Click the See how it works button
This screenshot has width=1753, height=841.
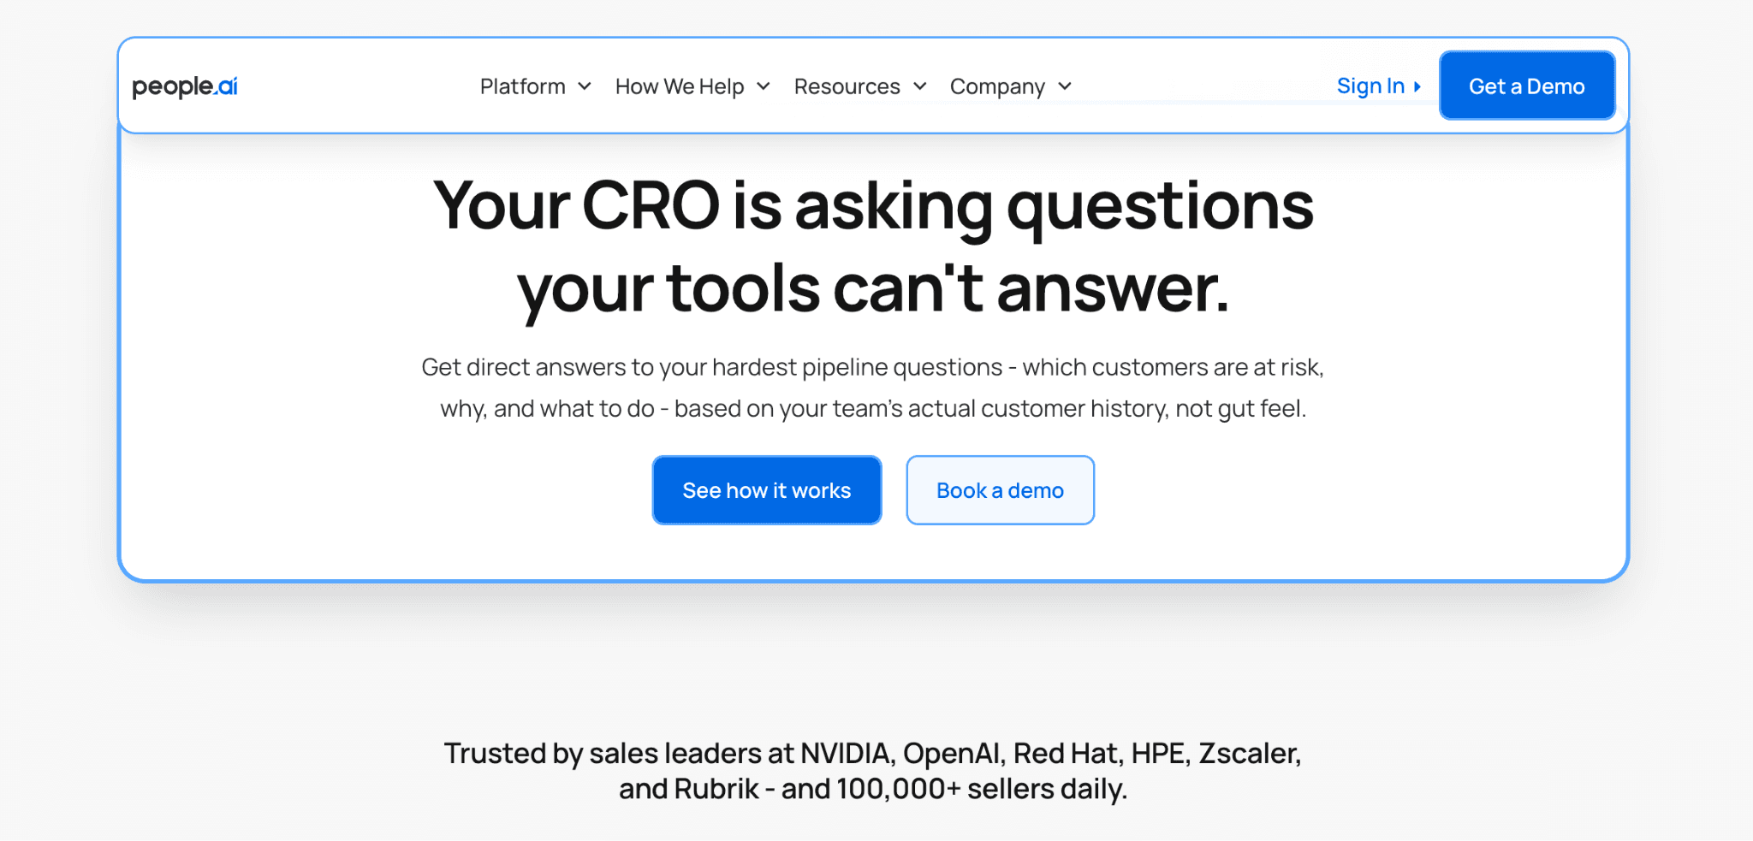(x=766, y=490)
